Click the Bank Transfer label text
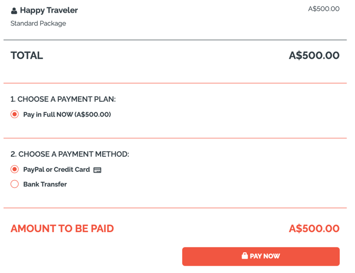 click(x=45, y=184)
